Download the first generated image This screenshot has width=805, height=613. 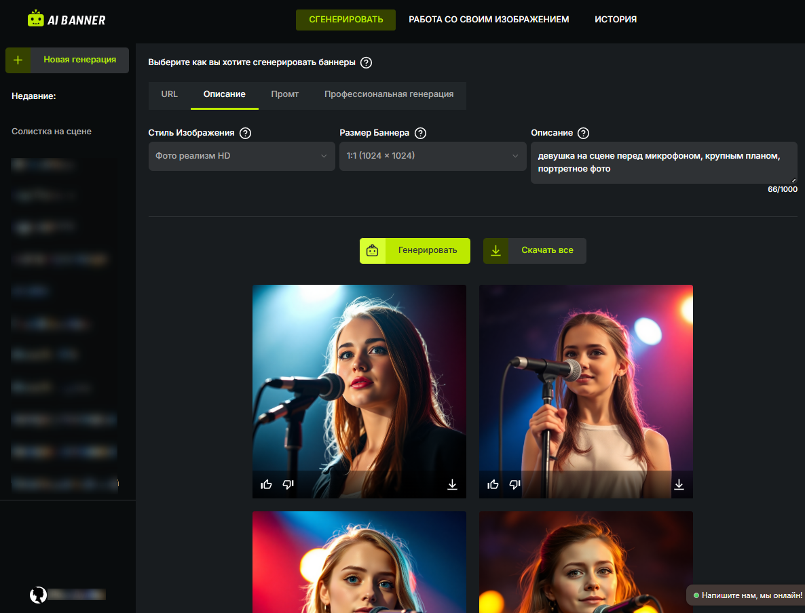click(x=452, y=484)
